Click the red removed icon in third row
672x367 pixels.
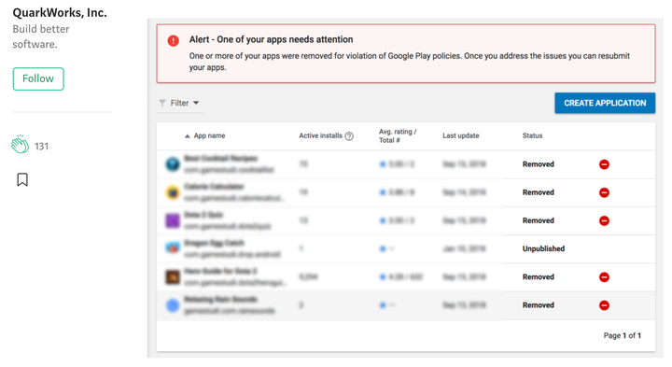604,220
